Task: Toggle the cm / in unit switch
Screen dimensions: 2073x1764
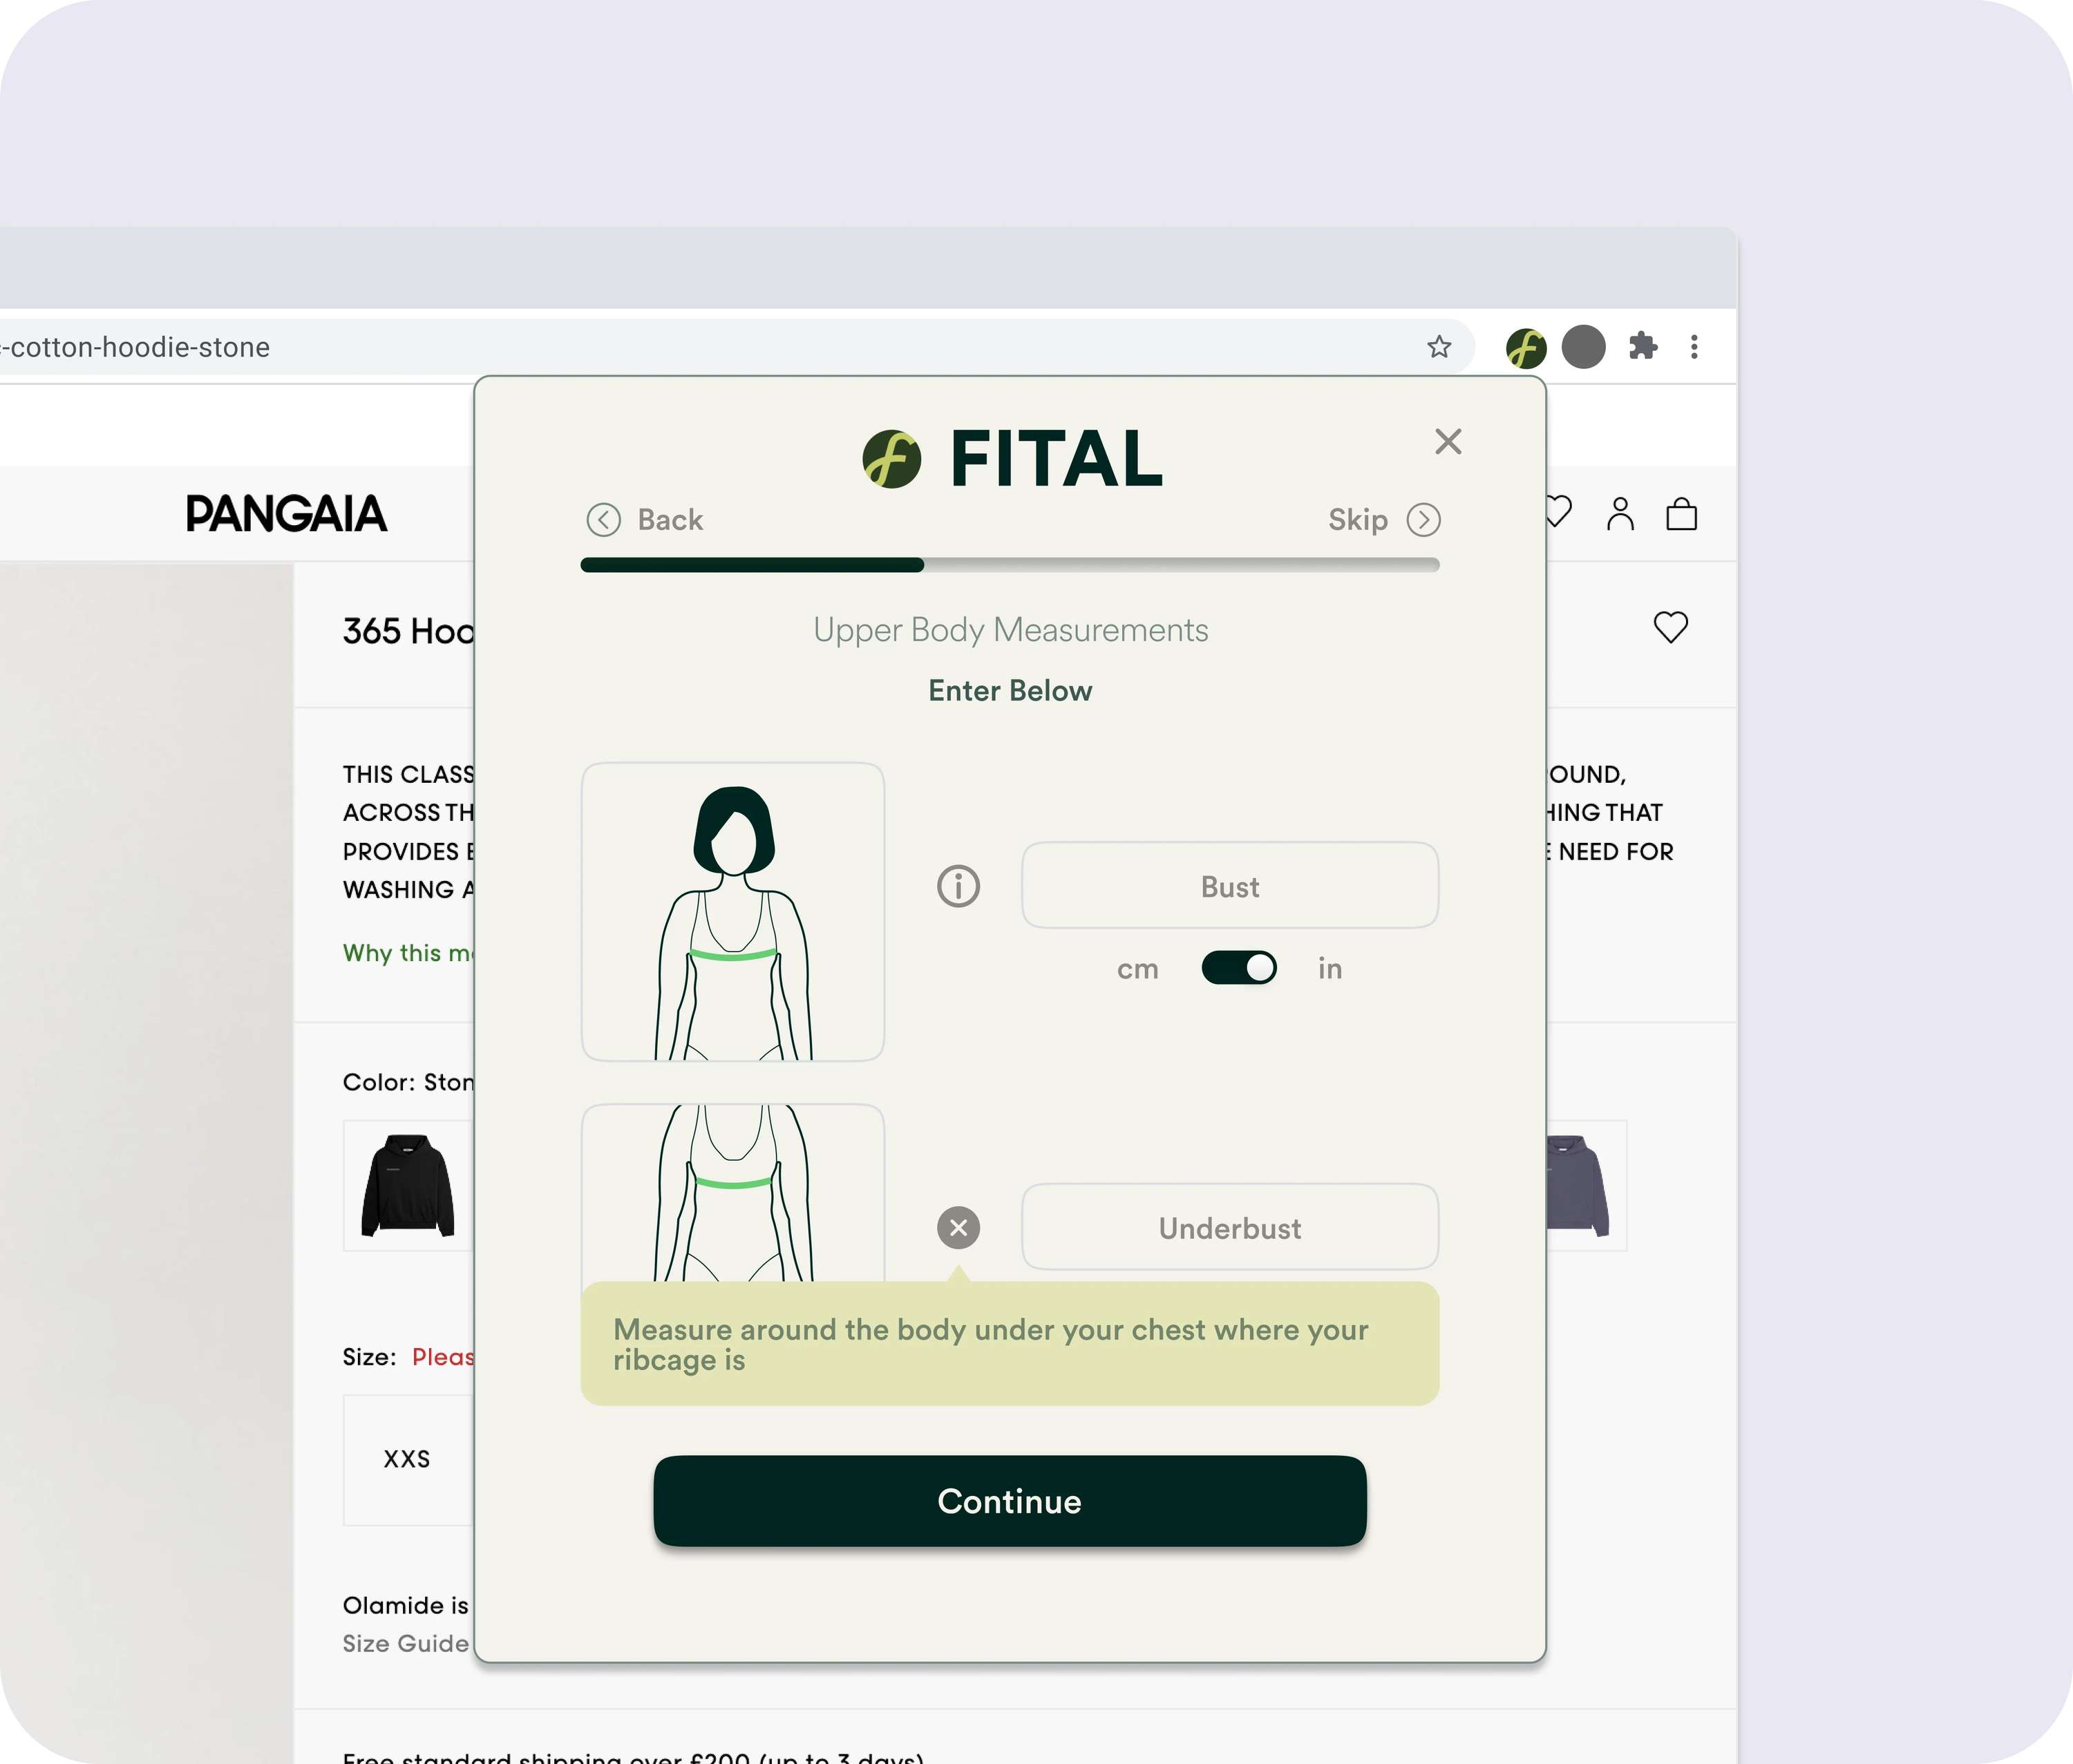Action: (1238, 968)
